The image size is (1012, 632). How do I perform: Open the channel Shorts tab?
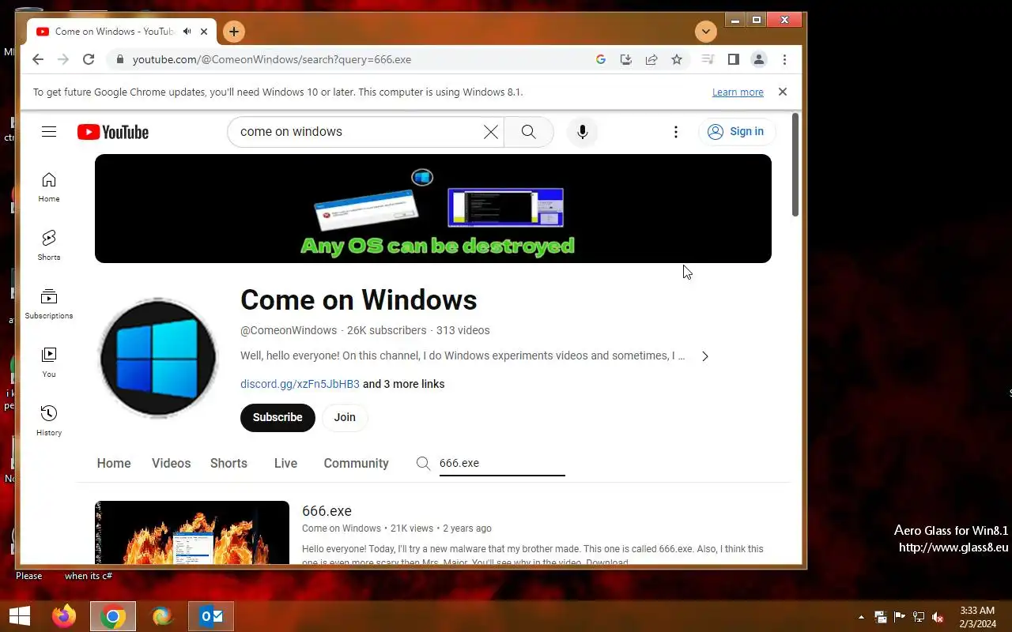coord(228,464)
